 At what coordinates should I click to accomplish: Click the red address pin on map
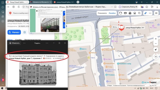121,28
